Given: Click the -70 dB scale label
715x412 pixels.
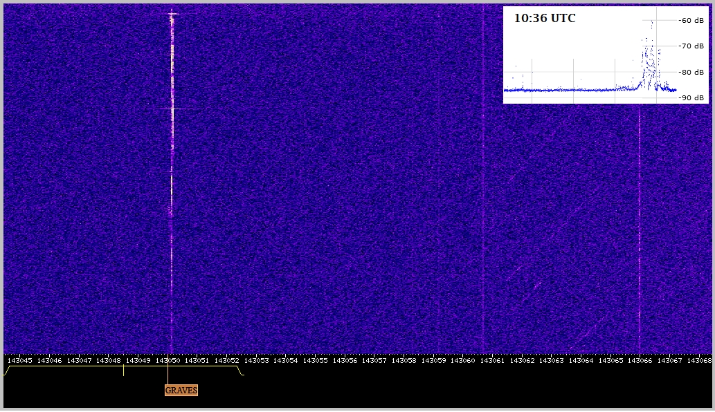Looking at the screenshot, I should point(691,46).
